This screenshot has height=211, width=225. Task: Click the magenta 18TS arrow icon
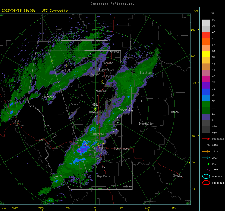pos(206,170)
